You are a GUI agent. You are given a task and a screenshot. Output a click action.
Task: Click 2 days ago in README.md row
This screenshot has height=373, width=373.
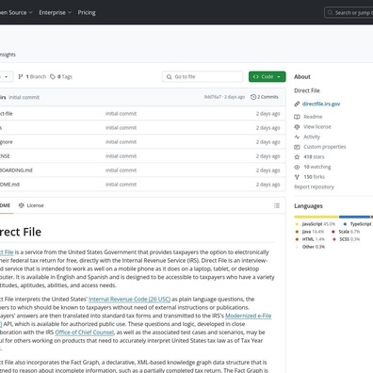pyautogui.click(x=268, y=185)
